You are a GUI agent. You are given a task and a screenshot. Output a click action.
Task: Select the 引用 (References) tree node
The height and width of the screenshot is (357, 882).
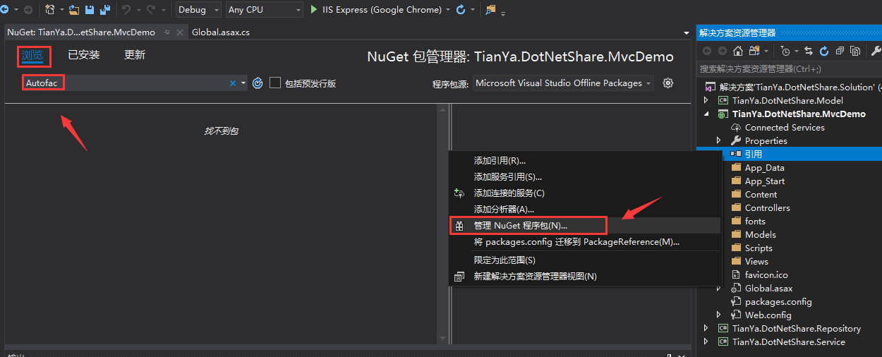pos(753,154)
